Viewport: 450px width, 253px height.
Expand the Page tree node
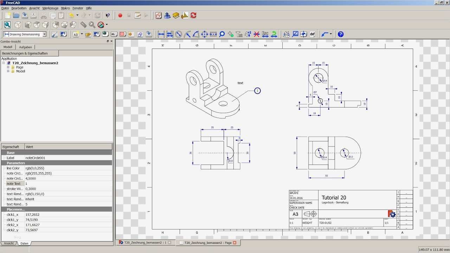coord(8,67)
